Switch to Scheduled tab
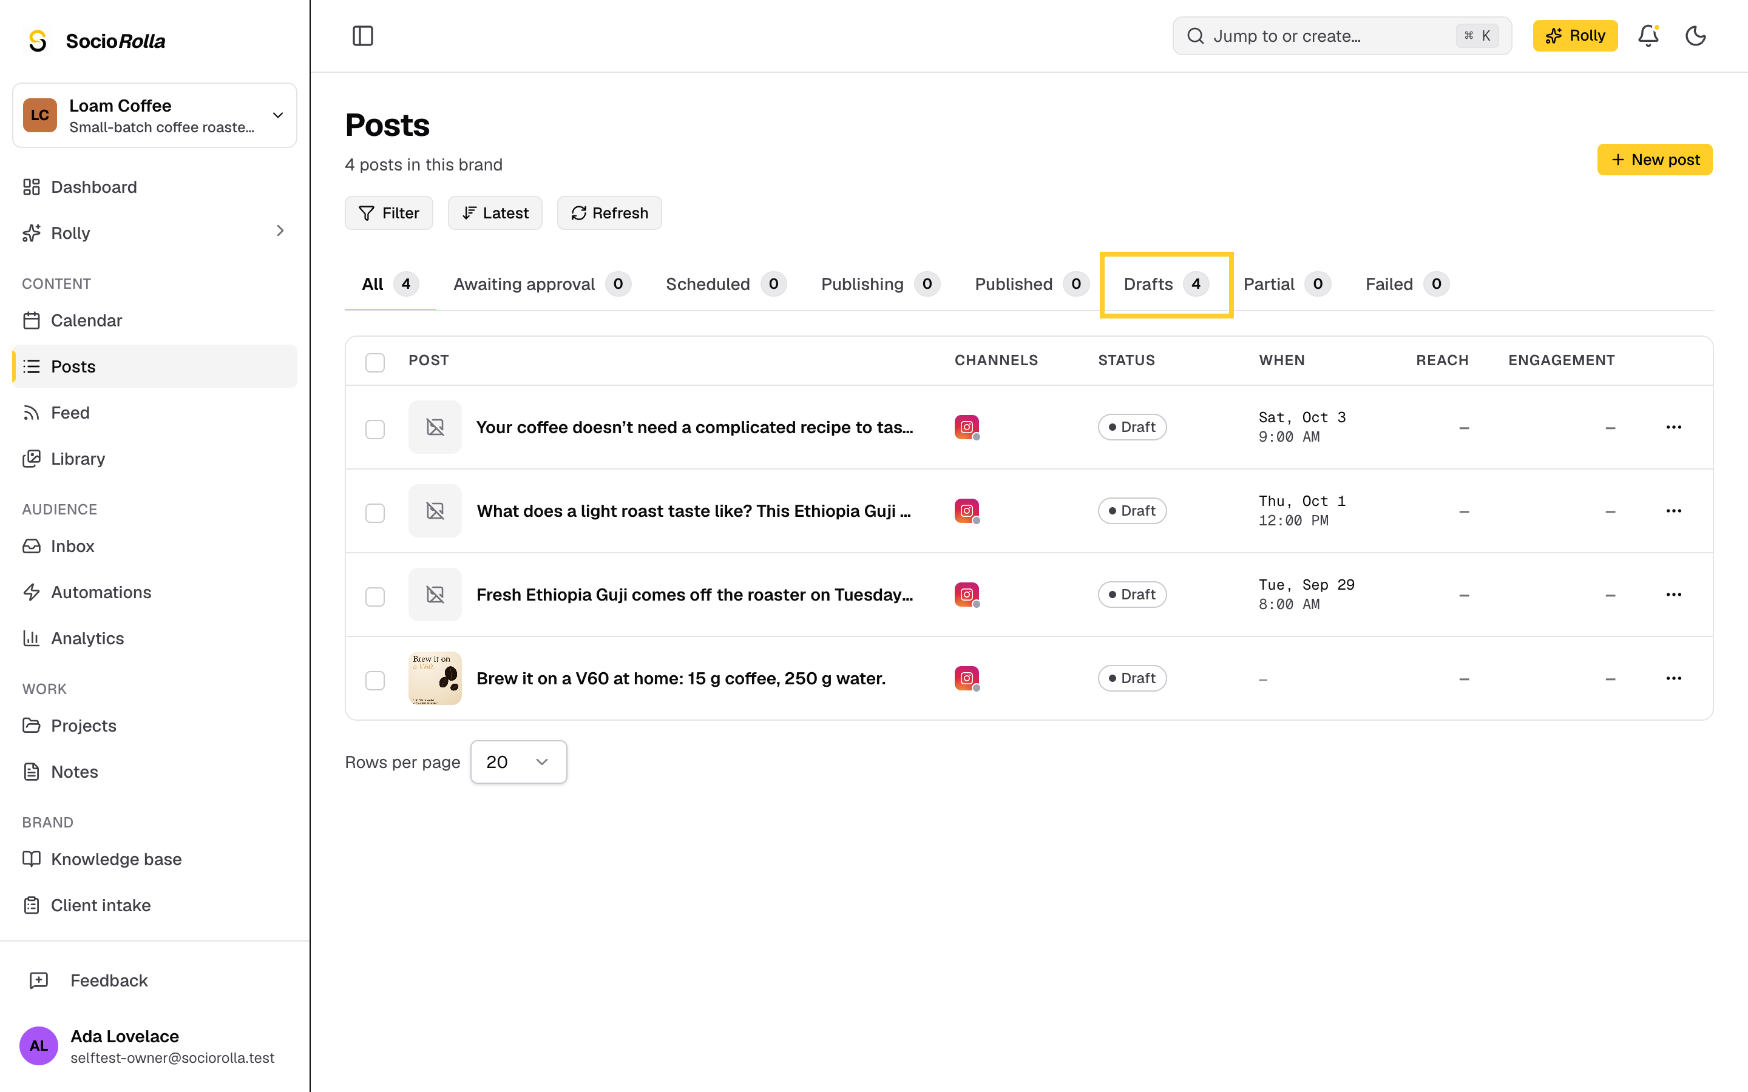This screenshot has height=1092, width=1748. click(x=726, y=285)
